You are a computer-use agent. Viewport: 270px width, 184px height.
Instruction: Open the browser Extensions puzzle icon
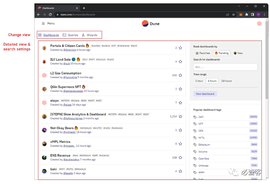tap(247, 14)
